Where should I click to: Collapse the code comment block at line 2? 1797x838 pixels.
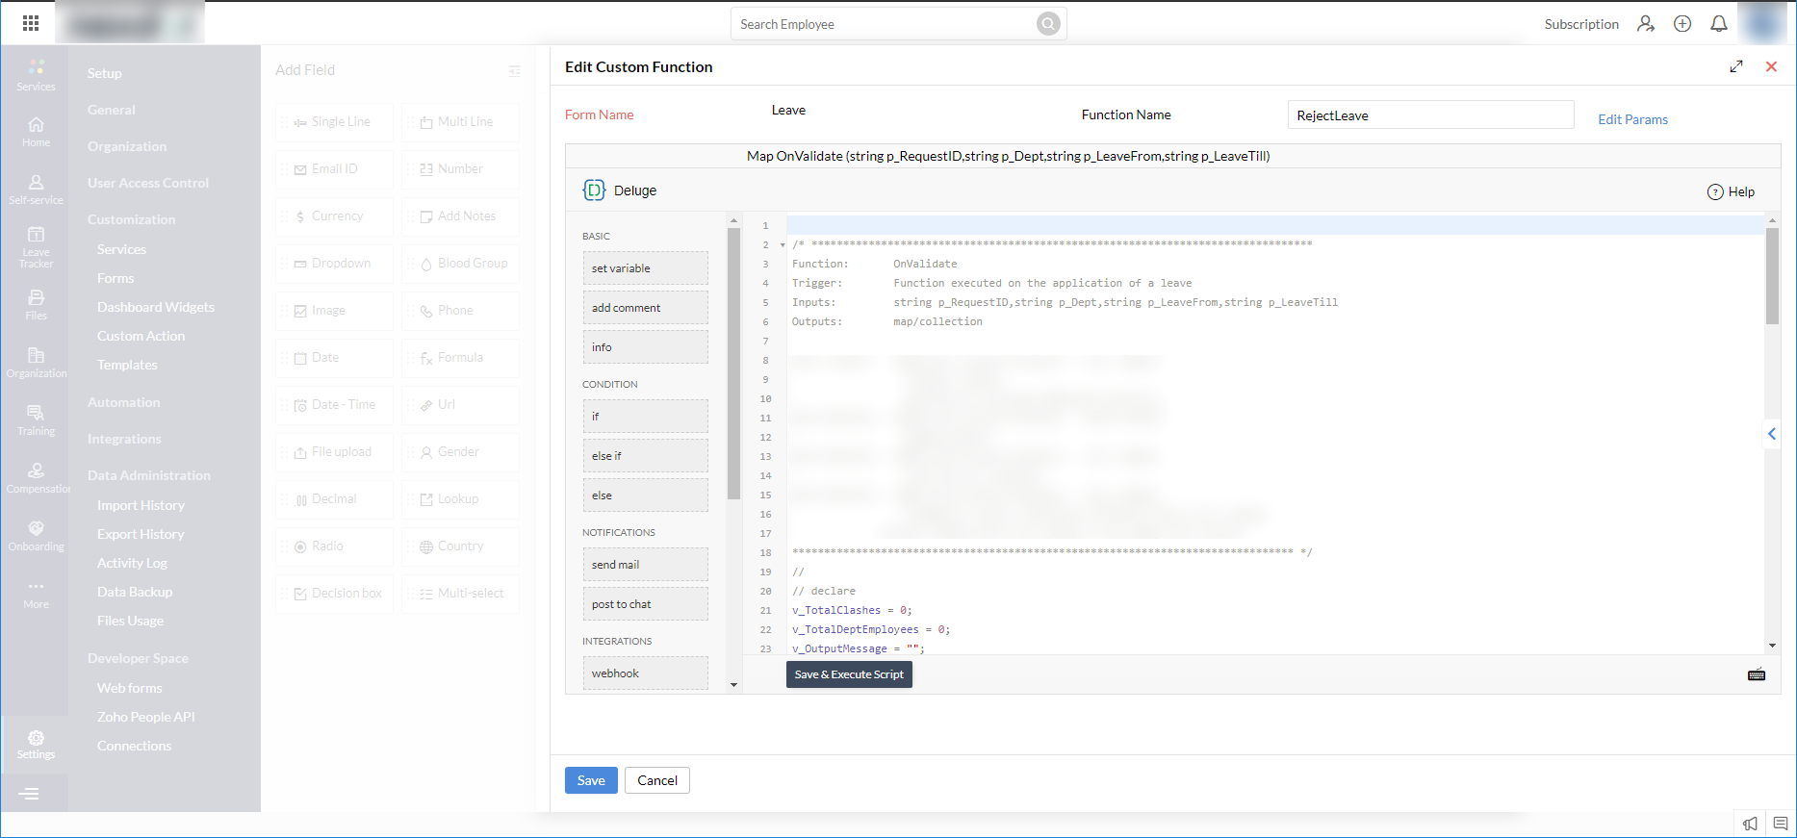coord(783,244)
